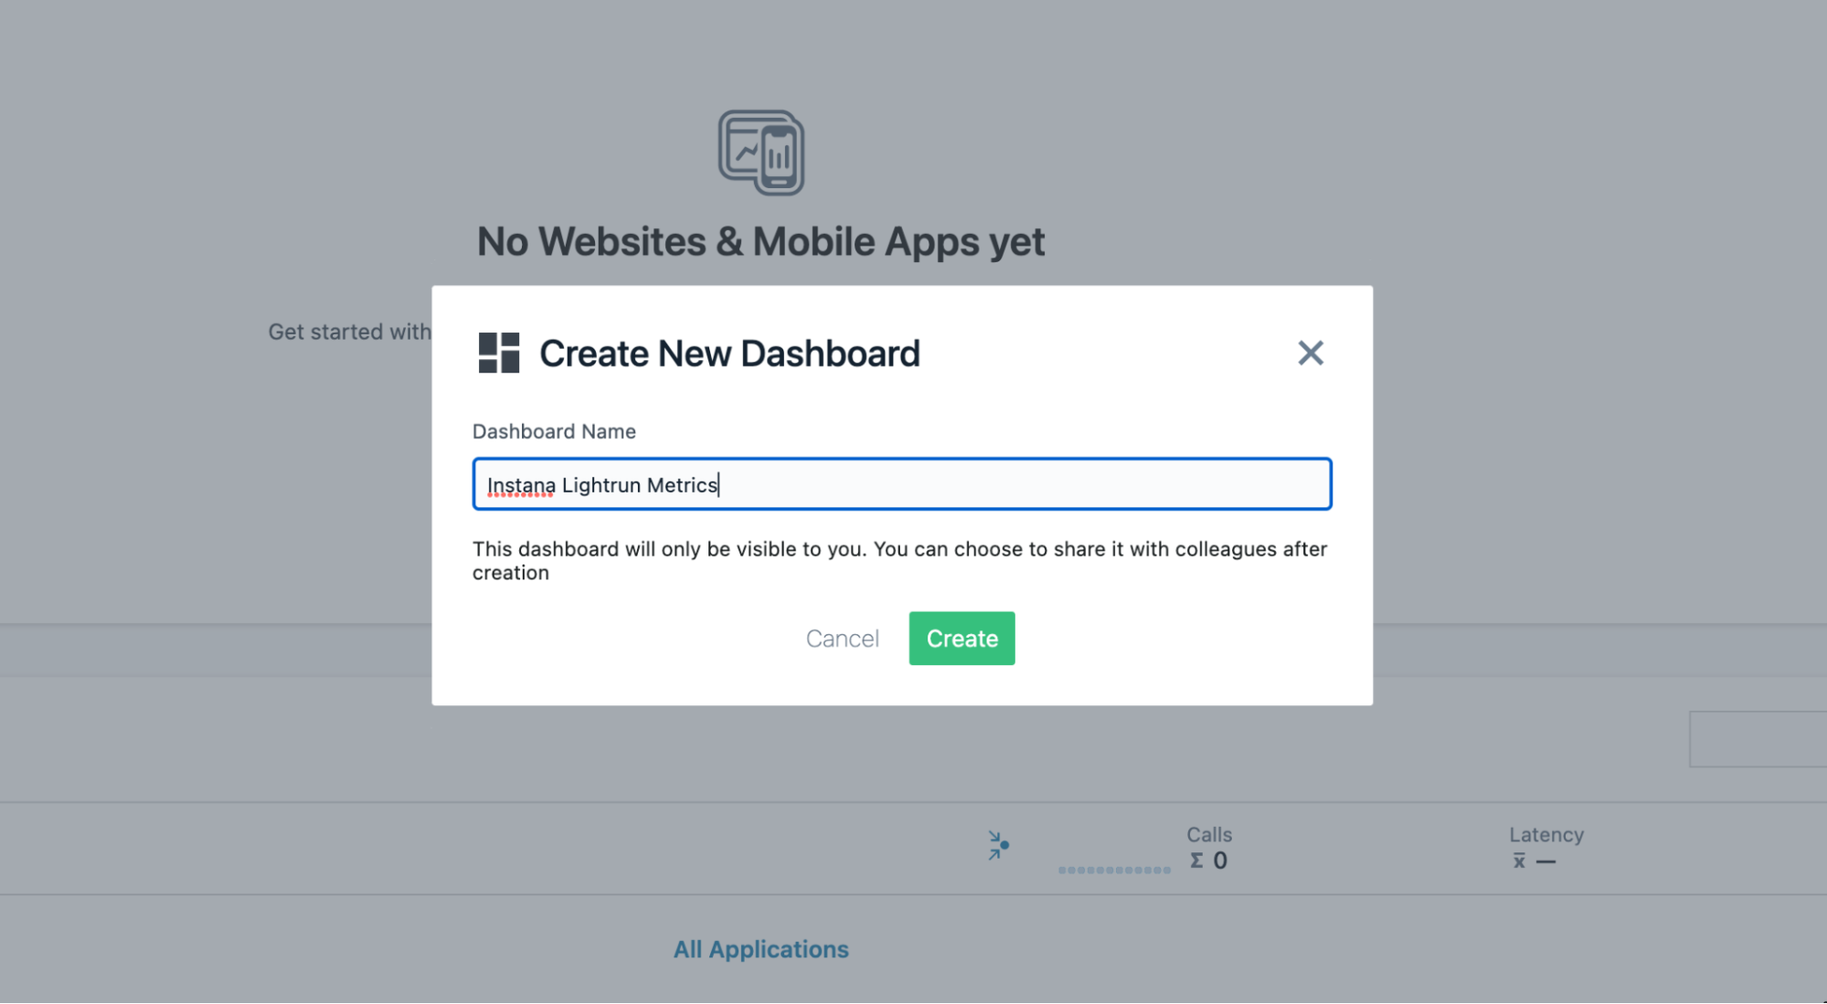Click the Websites & Mobile Apps illustration icon
Image resolution: width=1827 pixels, height=1004 pixels.
click(x=760, y=153)
